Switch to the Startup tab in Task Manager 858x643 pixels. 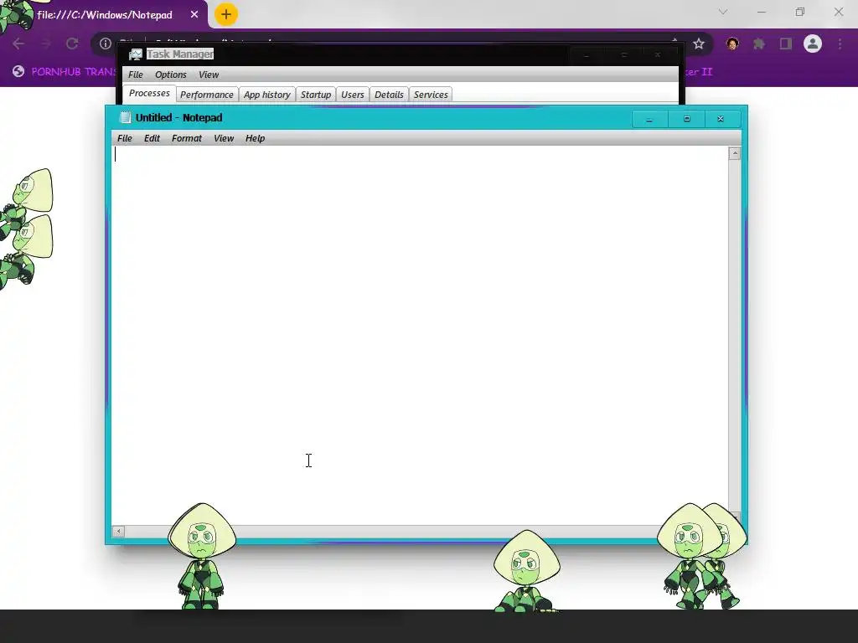point(316,95)
